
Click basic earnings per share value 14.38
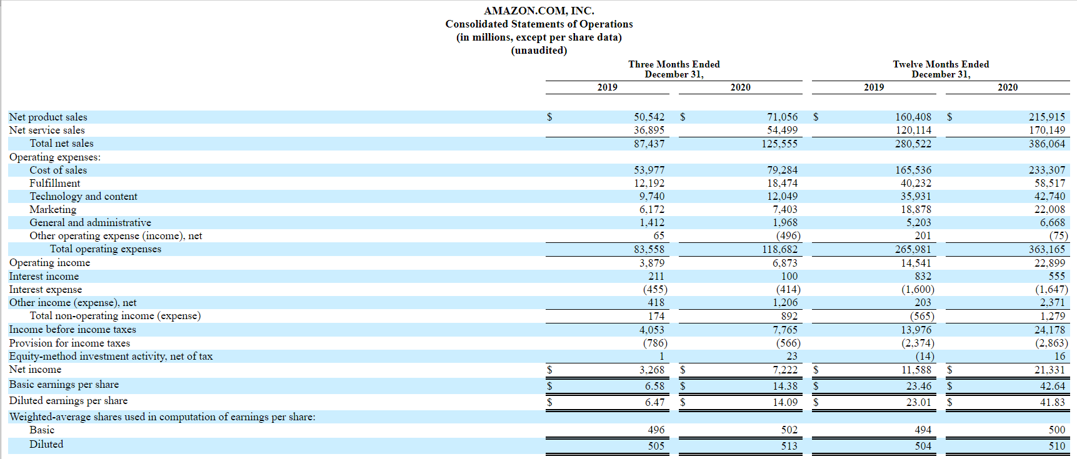point(785,386)
